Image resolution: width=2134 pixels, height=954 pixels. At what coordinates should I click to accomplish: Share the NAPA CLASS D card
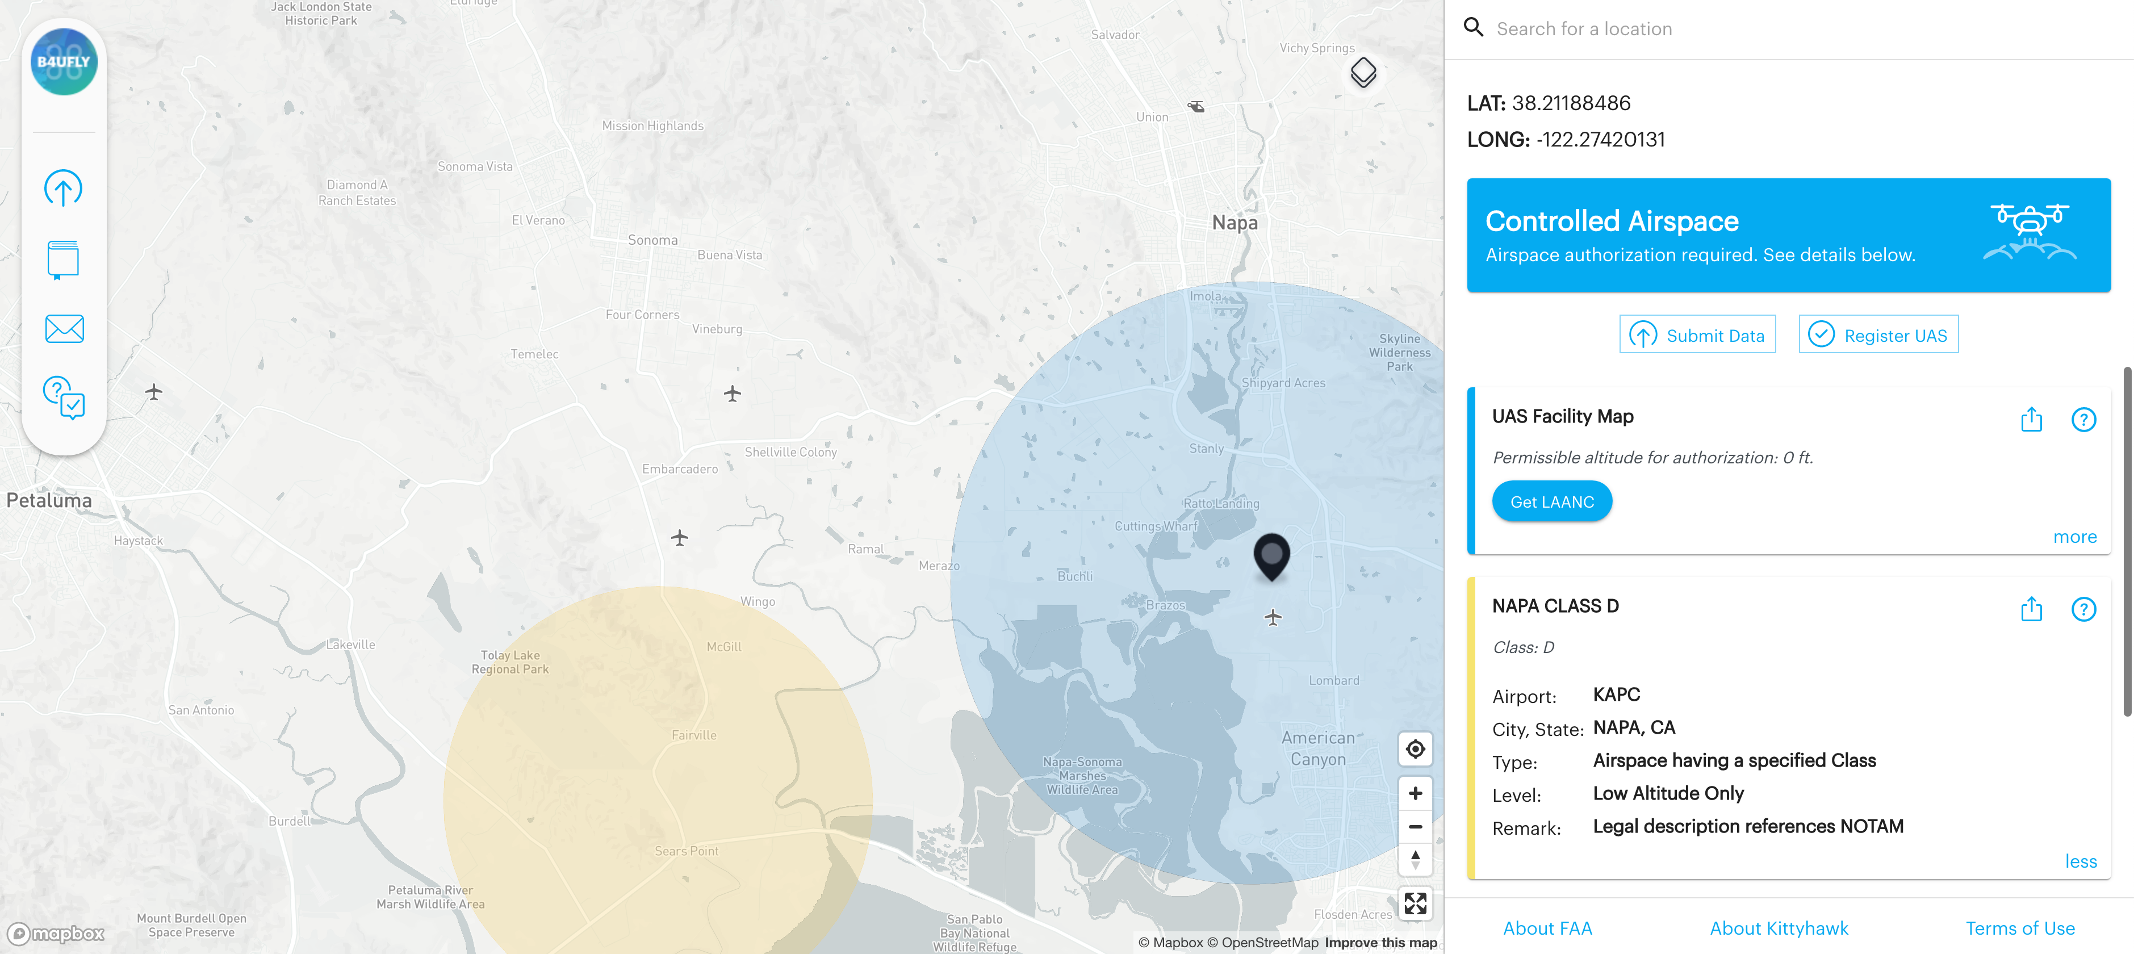pyautogui.click(x=2031, y=609)
